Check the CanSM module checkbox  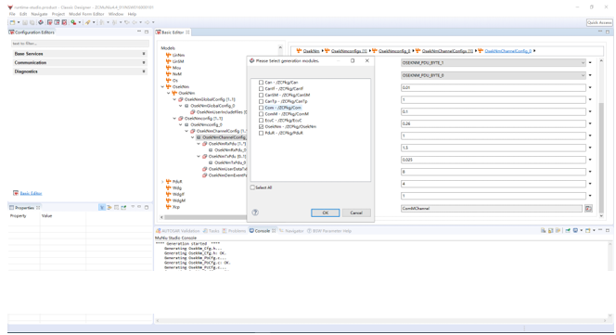261,96
